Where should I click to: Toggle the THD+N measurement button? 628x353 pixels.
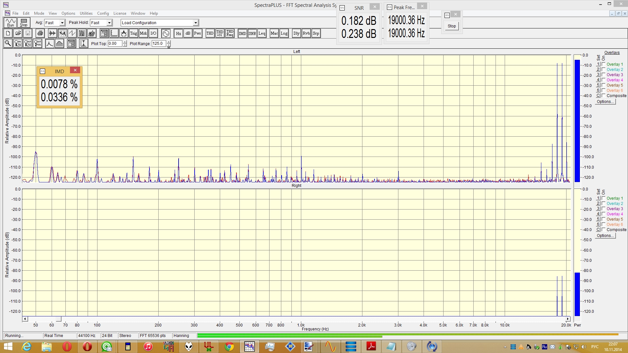tap(220, 33)
